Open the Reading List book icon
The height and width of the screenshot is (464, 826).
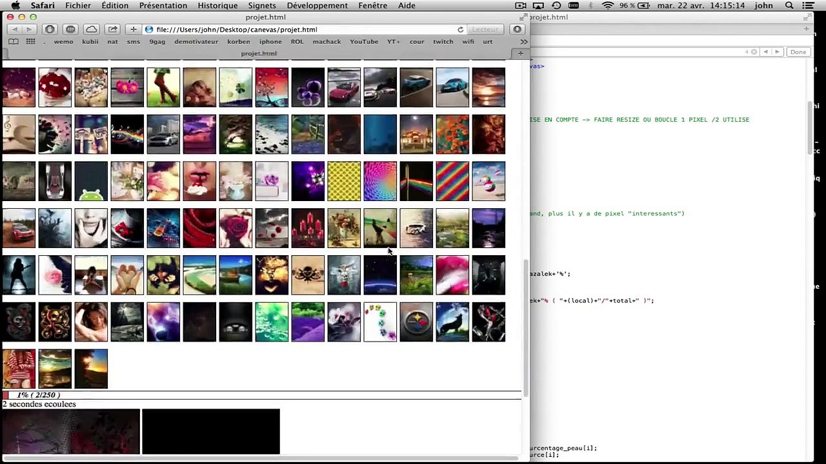[13, 42]
